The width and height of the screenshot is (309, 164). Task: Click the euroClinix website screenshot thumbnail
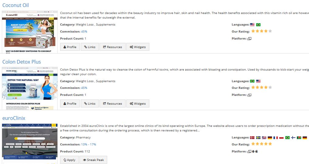point(30,141)
